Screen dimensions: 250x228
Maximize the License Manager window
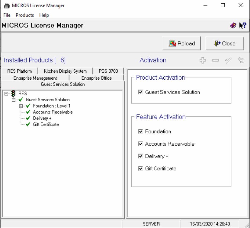coord(223,5)
